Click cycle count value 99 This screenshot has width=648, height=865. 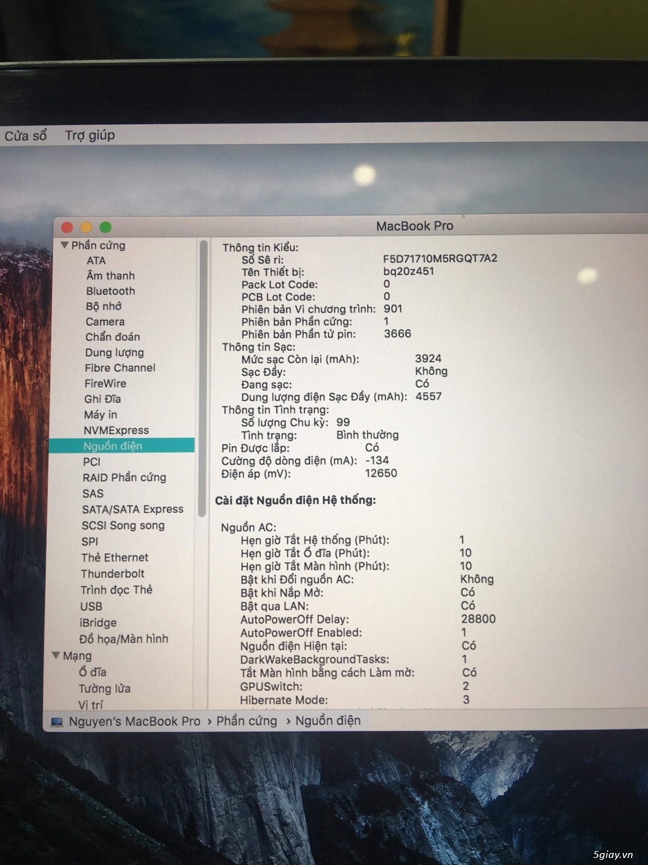point(343,422)
